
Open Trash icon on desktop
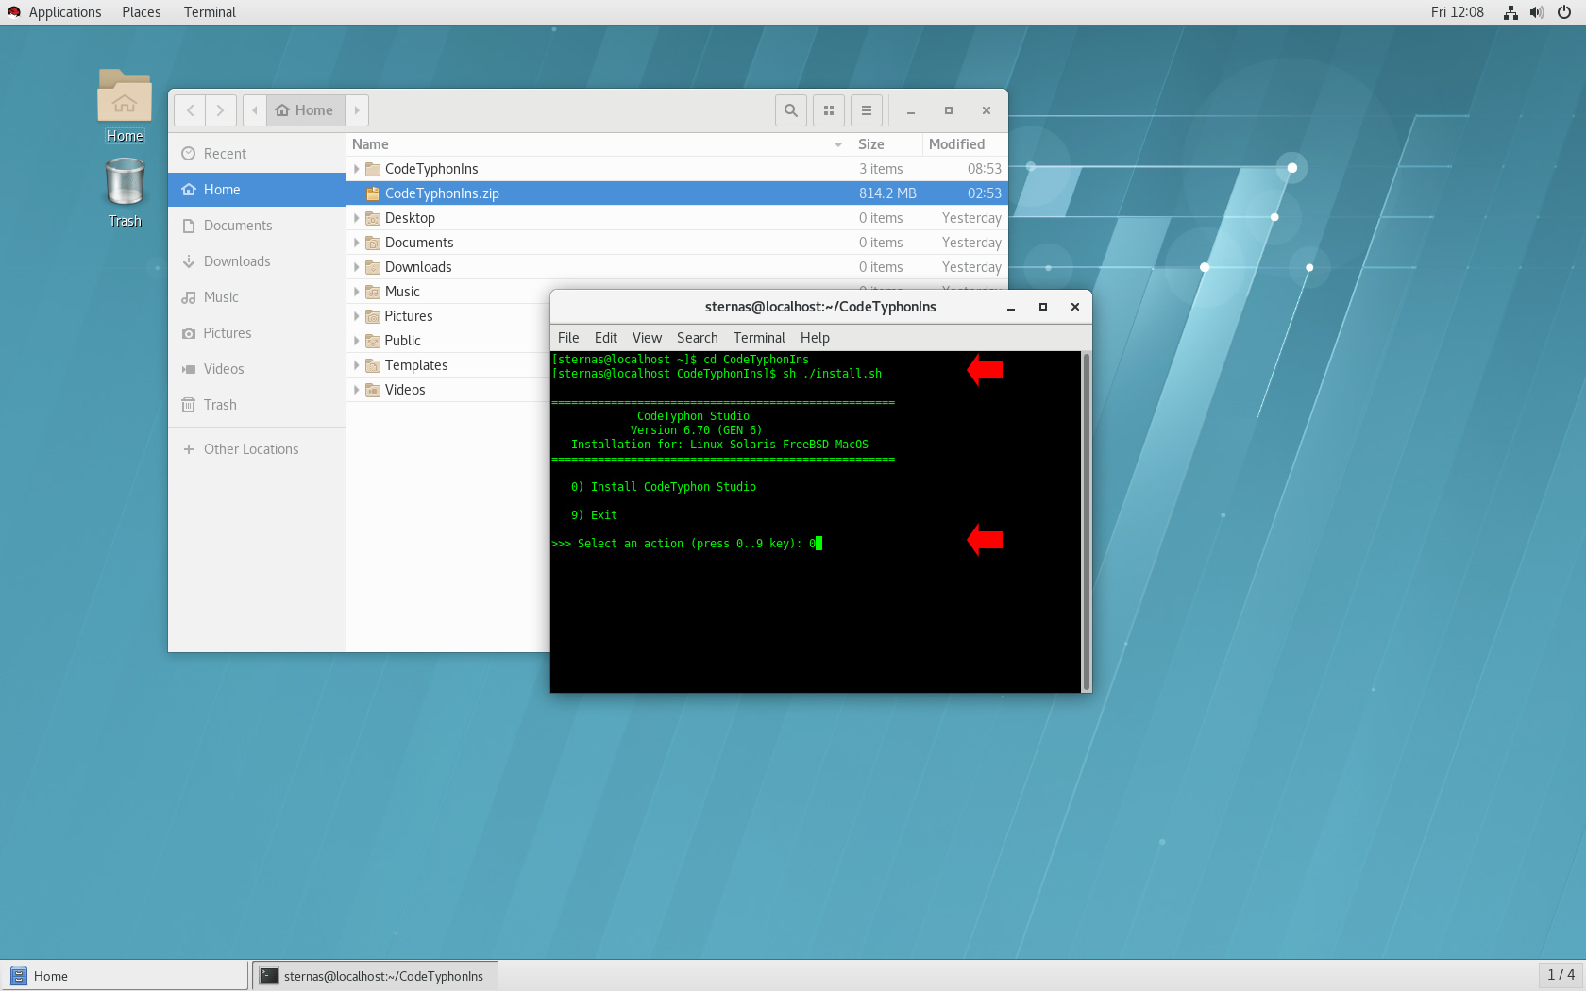(125, 192)
